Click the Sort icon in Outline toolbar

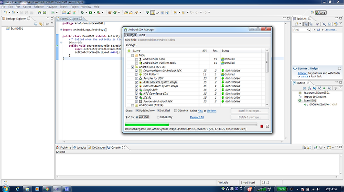[309, 88]
